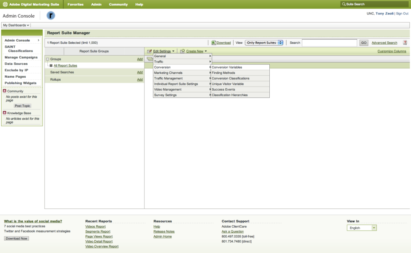Click the round blue 'r' avatar icon

tap(51, 16)
